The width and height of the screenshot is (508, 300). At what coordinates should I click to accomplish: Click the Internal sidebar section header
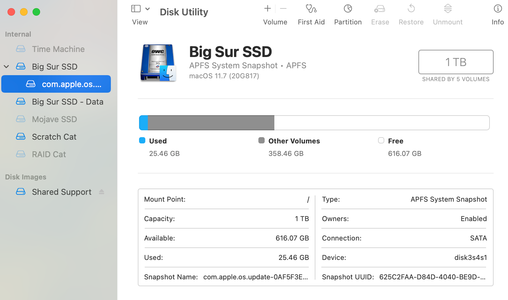pos(18,34)
